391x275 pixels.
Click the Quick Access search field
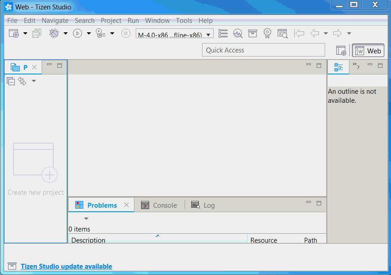pyautogui.click(x=263, y=50)
